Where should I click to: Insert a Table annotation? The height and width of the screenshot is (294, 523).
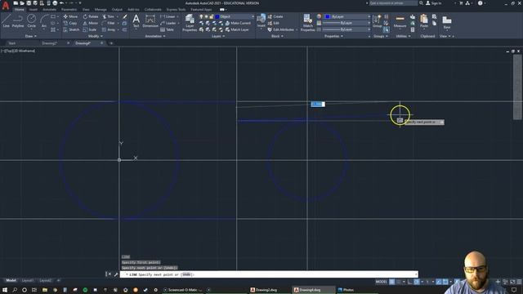(168, 29)
